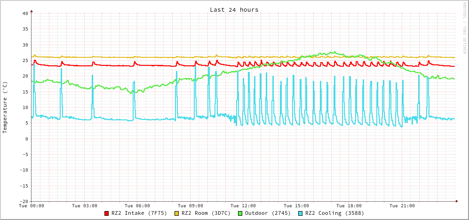The width and height of the screenshot is (469, 220).
Task: Click the cyan RZ2 Cooling legend swatch
Action: point(301,213)
